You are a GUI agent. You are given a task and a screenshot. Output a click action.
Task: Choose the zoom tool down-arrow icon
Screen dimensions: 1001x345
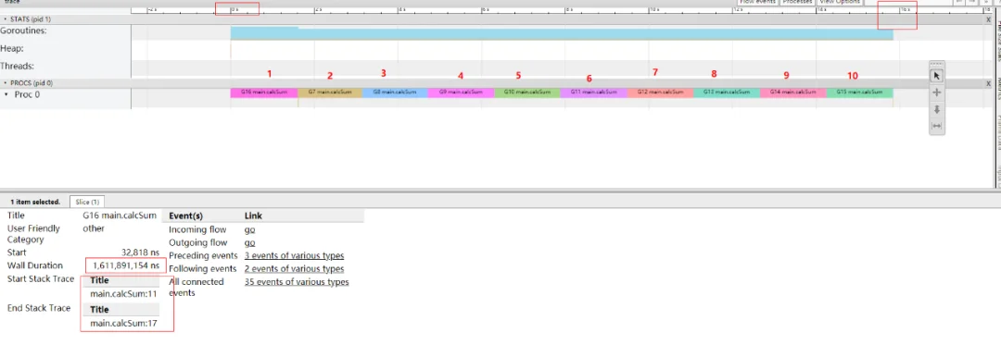(936, 109)
